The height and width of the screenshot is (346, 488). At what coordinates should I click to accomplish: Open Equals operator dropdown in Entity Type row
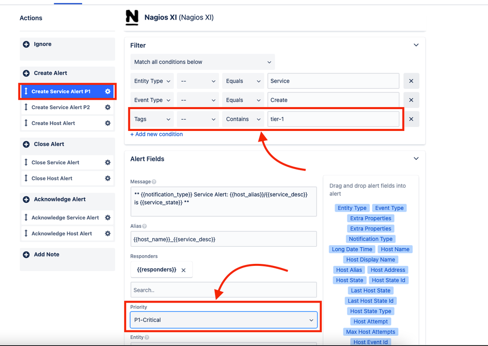pyautogui.click(x=243, y=81)
